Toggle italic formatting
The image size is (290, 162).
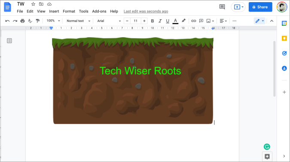pyautogui.click(x=160, y=21)
